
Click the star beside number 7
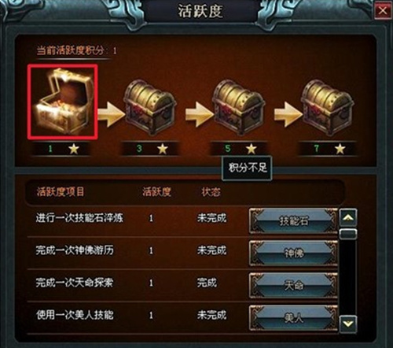pyautogui.click(x=340, y=149)
